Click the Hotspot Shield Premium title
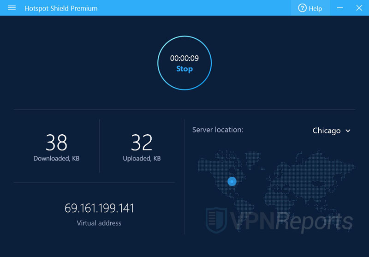This screenshot has width=369, height=257. click(x=61, y=8)
